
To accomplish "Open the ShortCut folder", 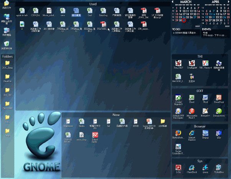I will coord(7,79).
